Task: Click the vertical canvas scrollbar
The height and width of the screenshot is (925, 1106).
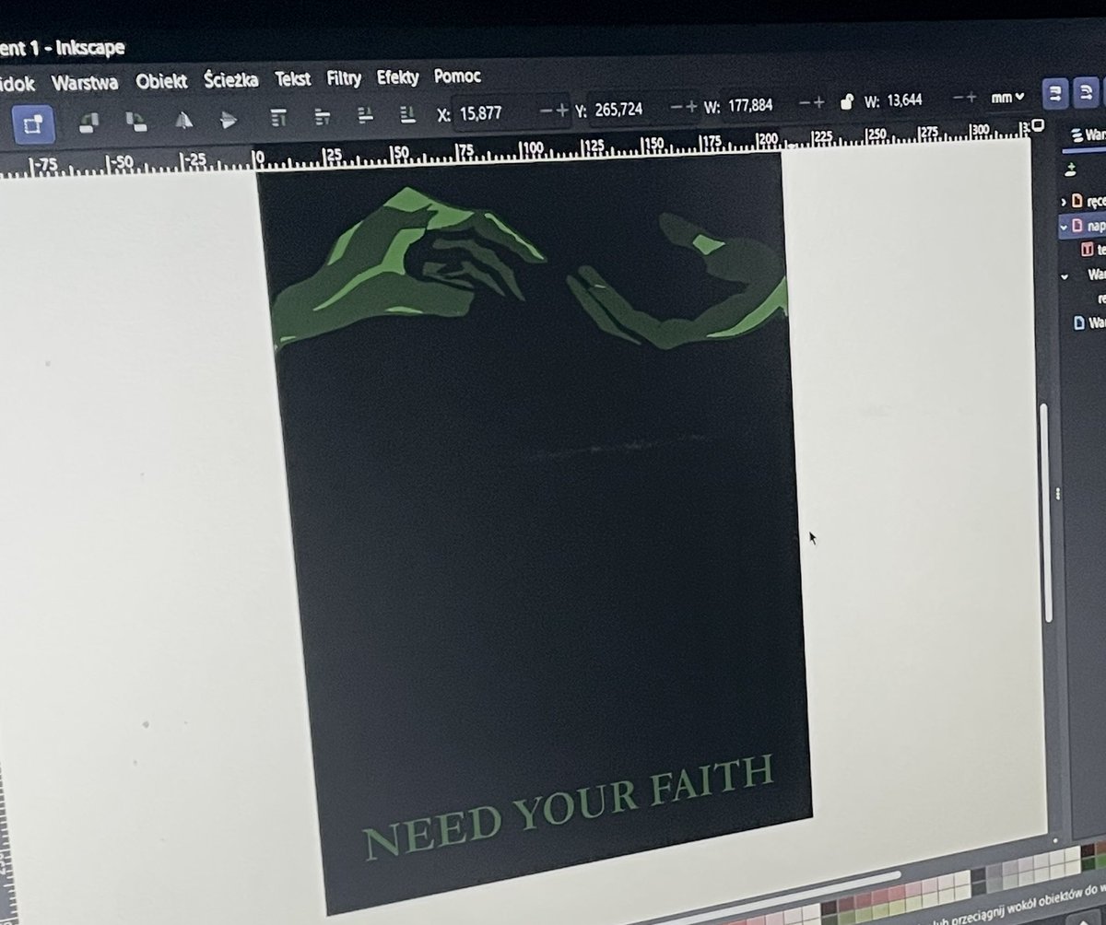Action: tap(1046, 511)
